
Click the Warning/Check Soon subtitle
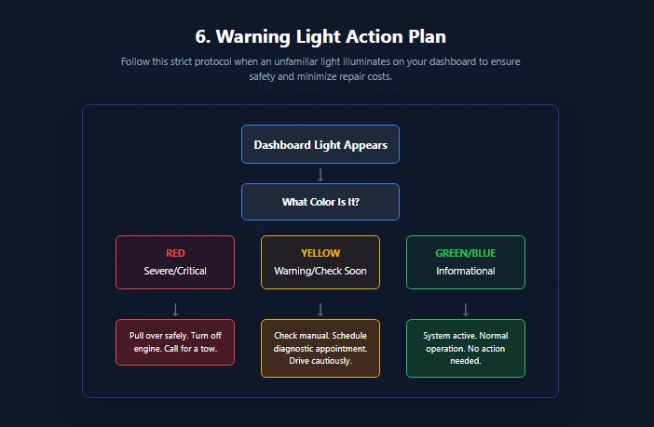[x=320, y=271]
